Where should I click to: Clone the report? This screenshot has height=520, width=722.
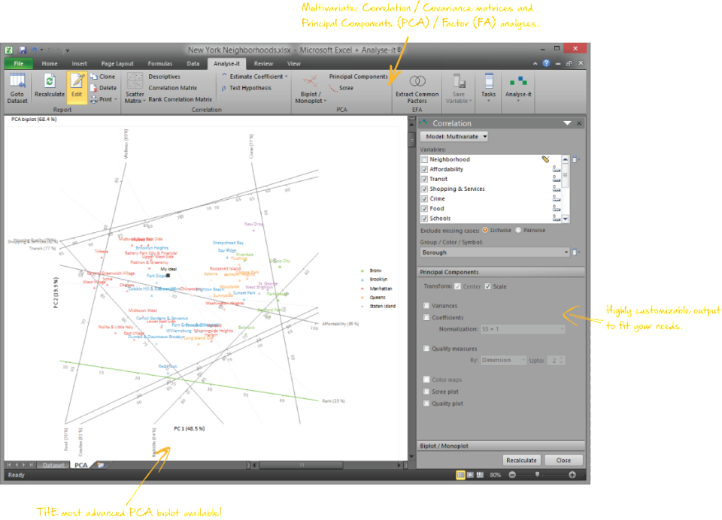point(103,77)
